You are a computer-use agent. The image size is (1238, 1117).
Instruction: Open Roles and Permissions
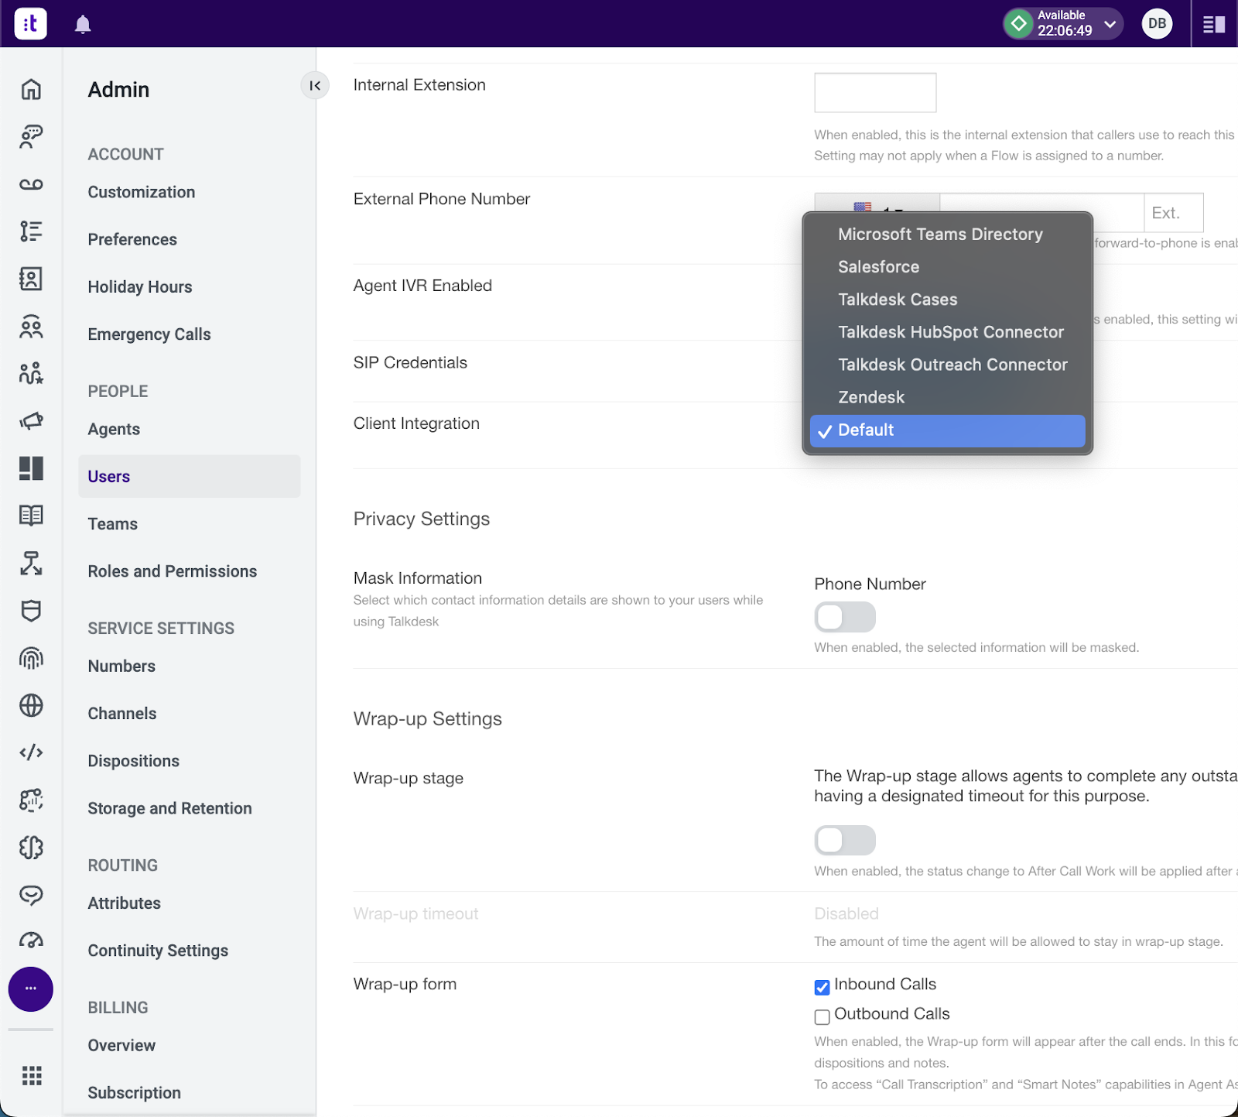(173, 571)
